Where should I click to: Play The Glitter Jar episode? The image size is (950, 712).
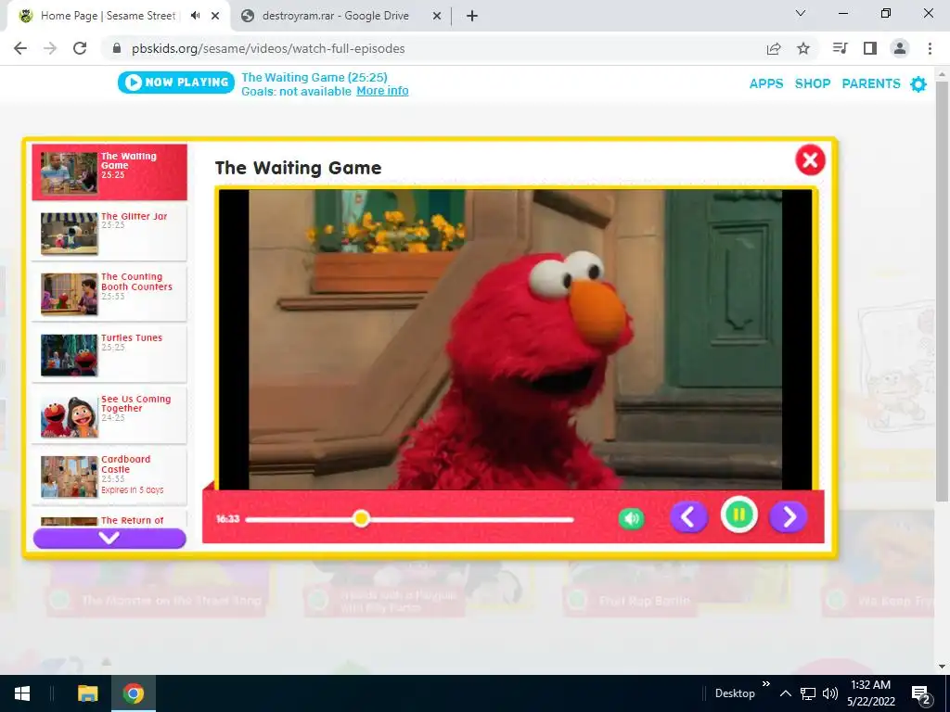point(109,233)
